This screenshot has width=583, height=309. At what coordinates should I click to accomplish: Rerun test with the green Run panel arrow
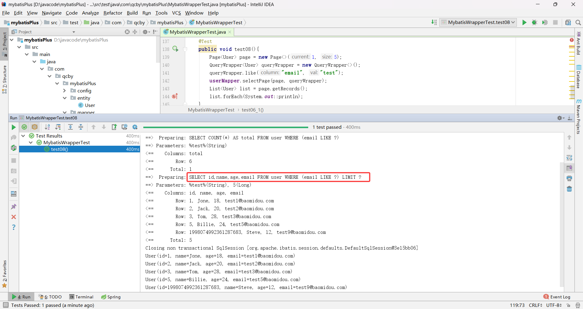(x=14, y=127)
